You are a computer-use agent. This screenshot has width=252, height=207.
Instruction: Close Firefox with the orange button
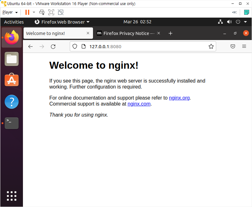tap(246, 33)
